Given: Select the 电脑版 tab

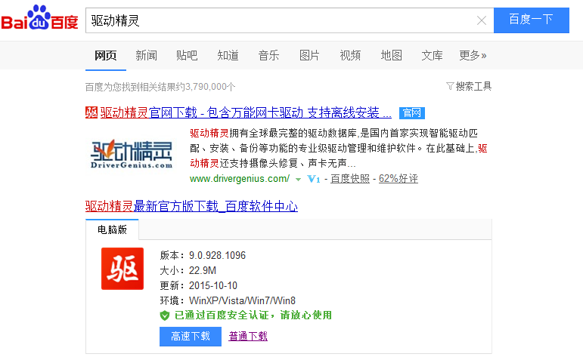Looking at the screenshot, I should click(112, 229).
